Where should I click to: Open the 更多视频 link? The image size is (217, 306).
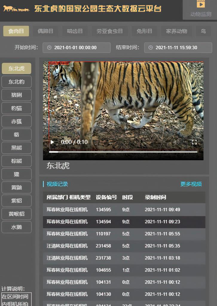click(191, 184)
